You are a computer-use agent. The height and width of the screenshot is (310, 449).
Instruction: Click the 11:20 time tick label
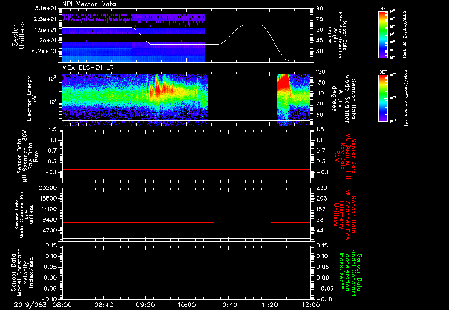(270, 305)
